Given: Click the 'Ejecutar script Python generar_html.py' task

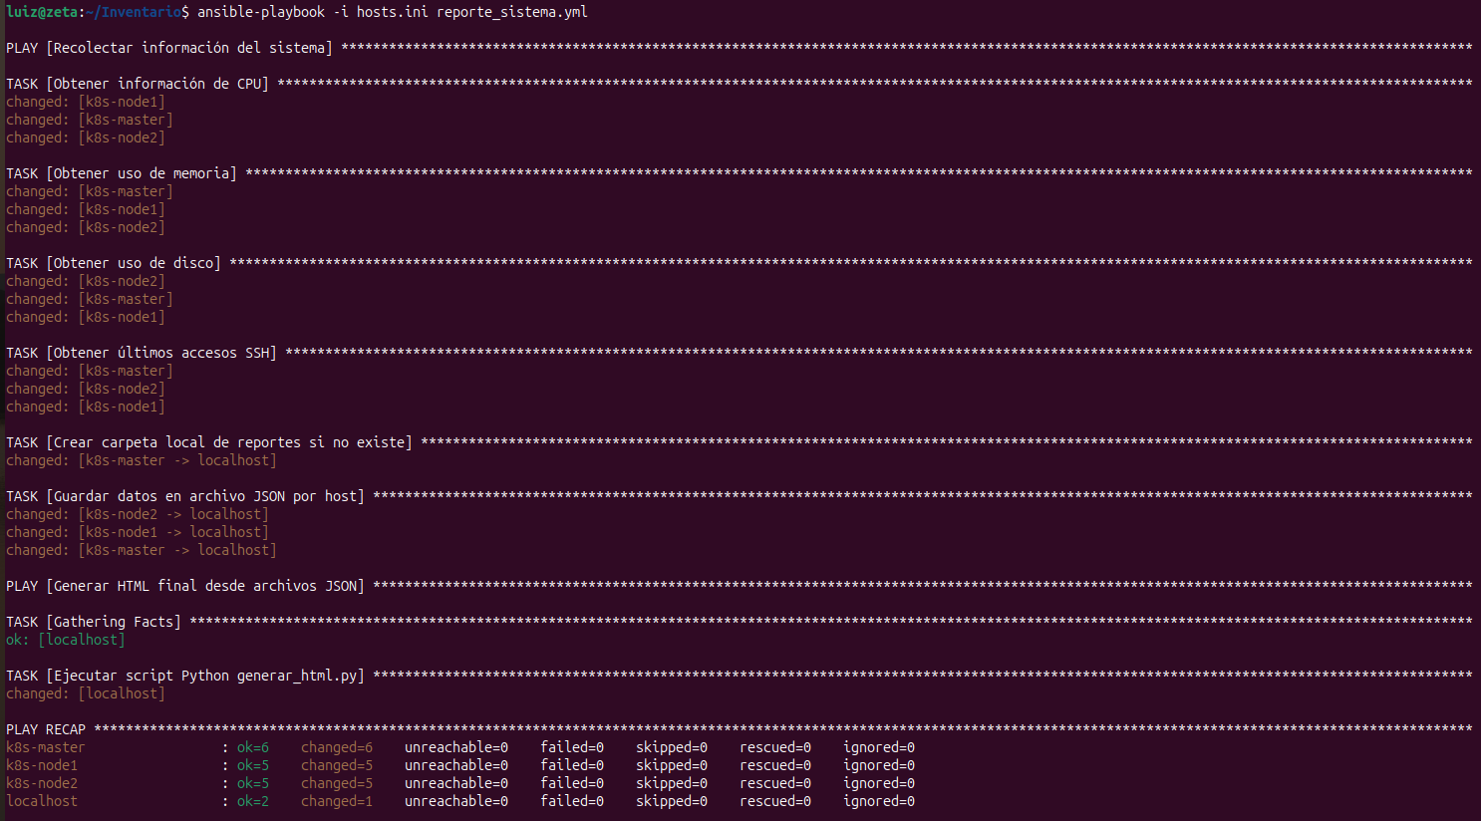Looking at the screenshot, I should [x=207, y=676].
